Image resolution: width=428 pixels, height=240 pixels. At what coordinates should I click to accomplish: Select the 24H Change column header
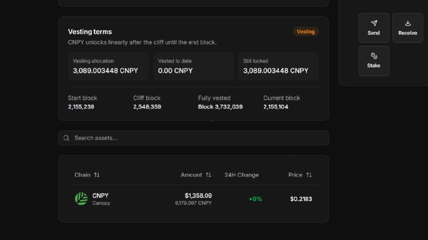click(242, 175)
